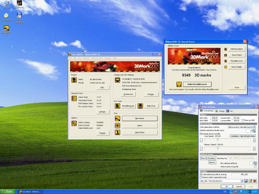
Task: Click the Project icon in 3DMark window
Action: (x=74, y=80)
